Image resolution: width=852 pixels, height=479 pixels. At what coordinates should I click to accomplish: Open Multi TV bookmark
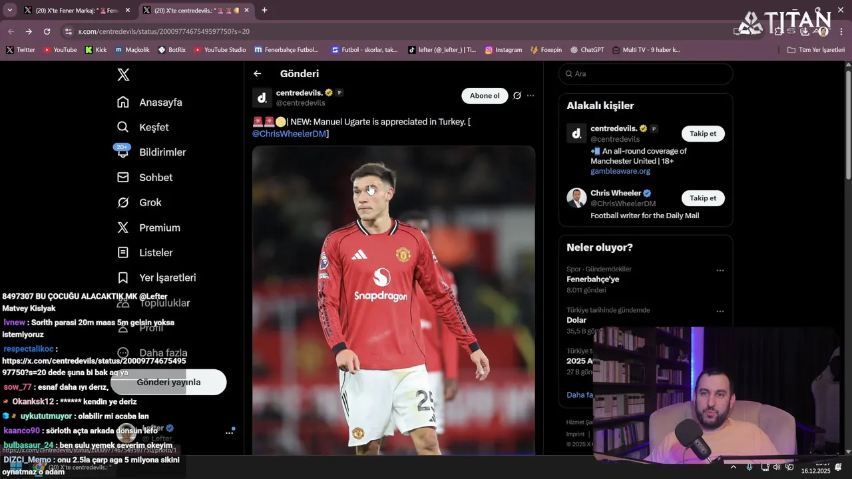click(x=646, y=50)
